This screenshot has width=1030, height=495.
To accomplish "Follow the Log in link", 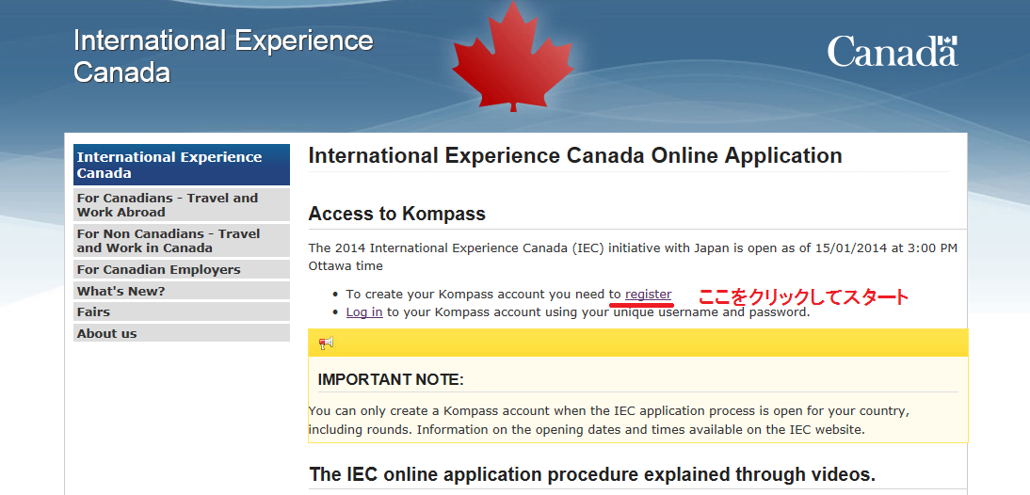I will (364, 311).
